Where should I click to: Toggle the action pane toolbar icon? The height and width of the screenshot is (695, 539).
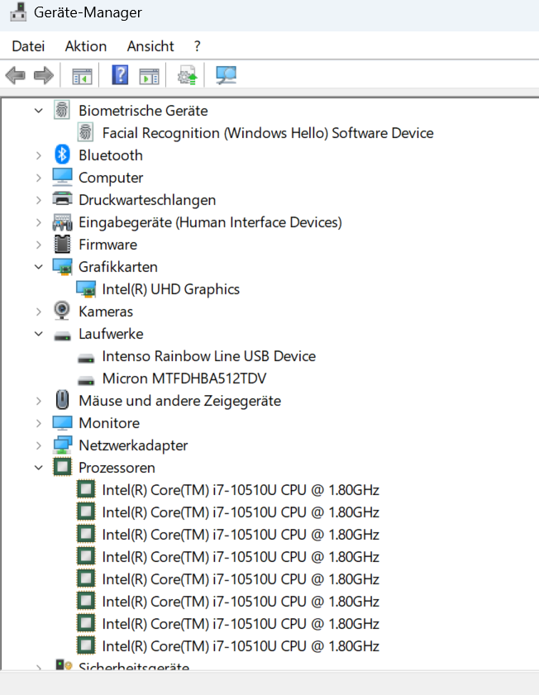click(149, 76)
